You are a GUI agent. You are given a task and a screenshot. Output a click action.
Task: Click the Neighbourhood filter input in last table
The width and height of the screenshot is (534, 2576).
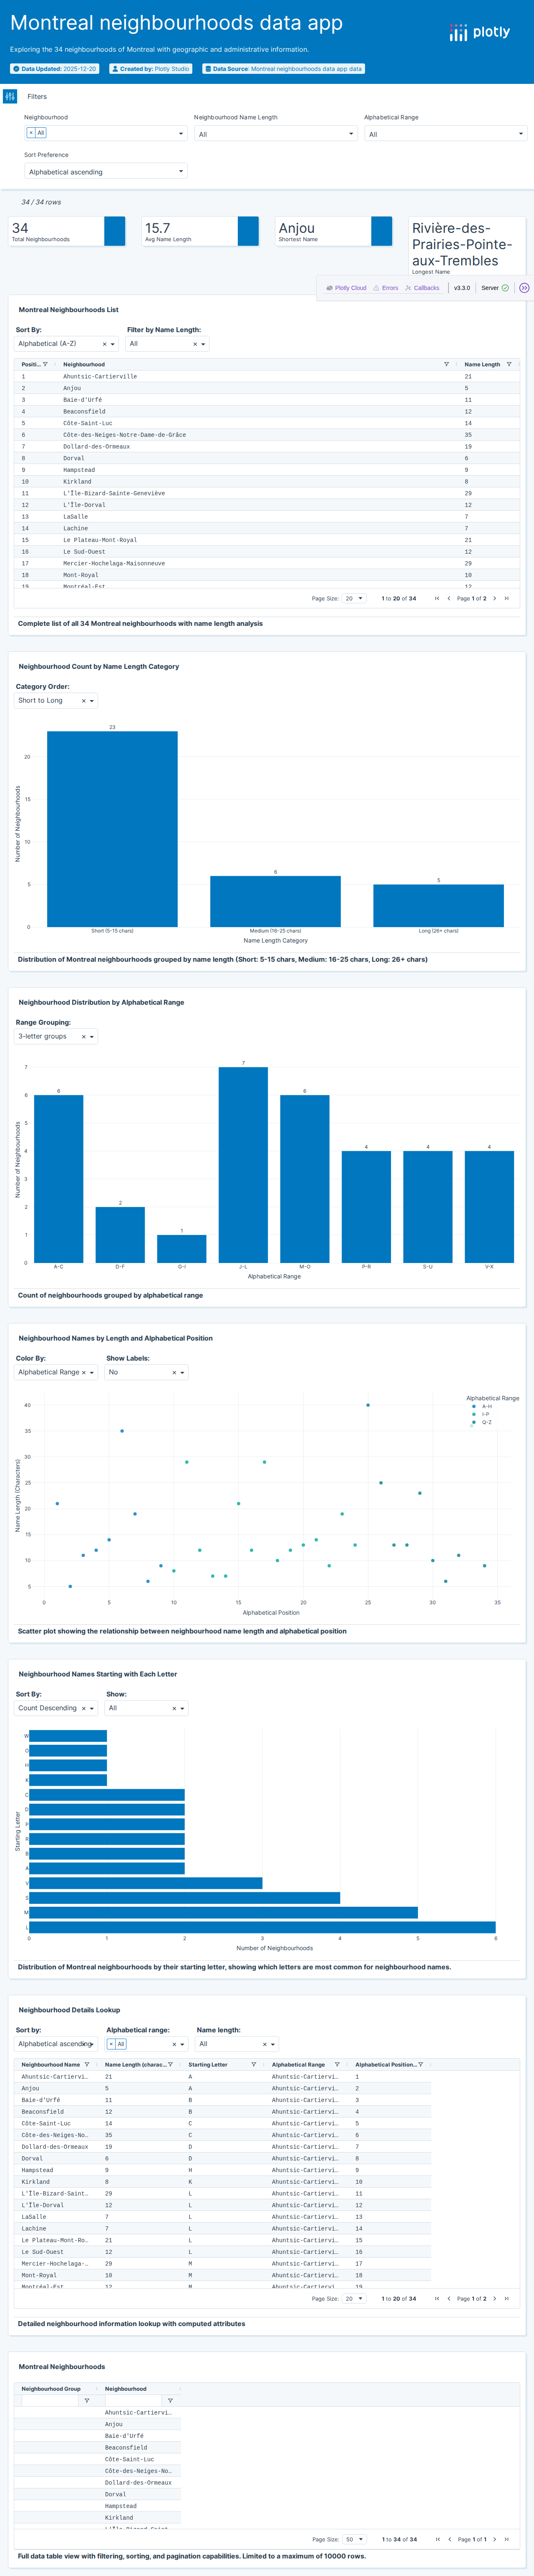(133, 2400)
